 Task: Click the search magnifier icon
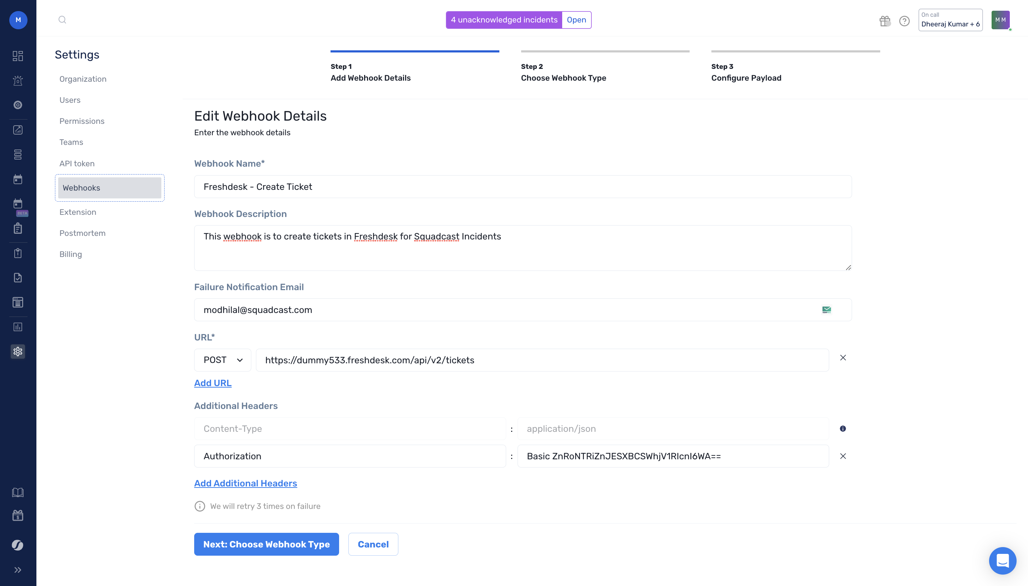(62, 20)
